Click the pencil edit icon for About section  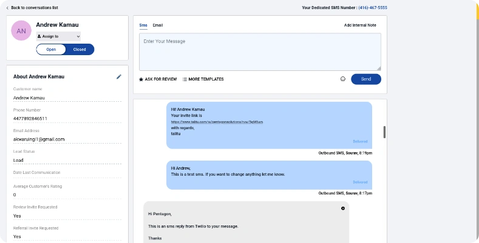coord(119,77)
